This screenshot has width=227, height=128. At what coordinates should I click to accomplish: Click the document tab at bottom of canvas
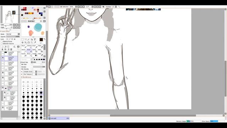point(59,118)
